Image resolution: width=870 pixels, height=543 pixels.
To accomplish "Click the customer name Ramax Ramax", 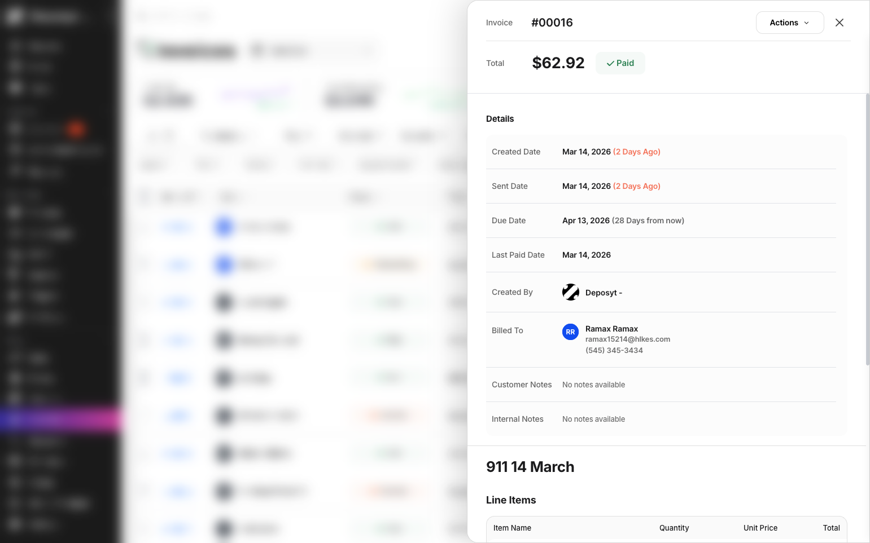I will point(611,329).
